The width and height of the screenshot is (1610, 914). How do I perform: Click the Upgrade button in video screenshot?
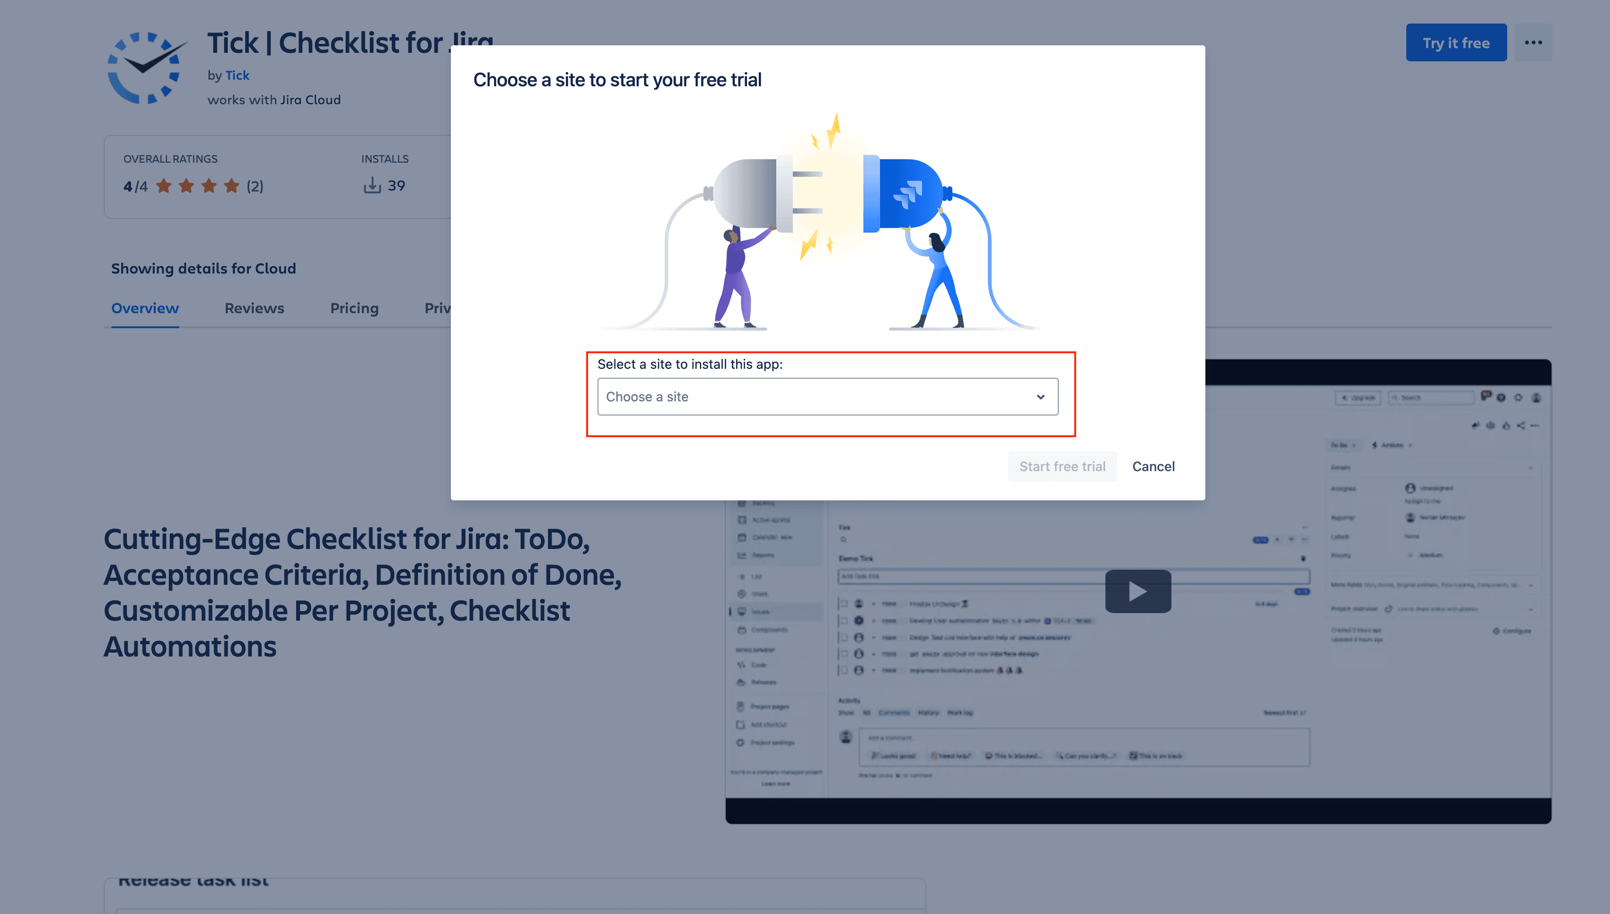pos(1358,398)
